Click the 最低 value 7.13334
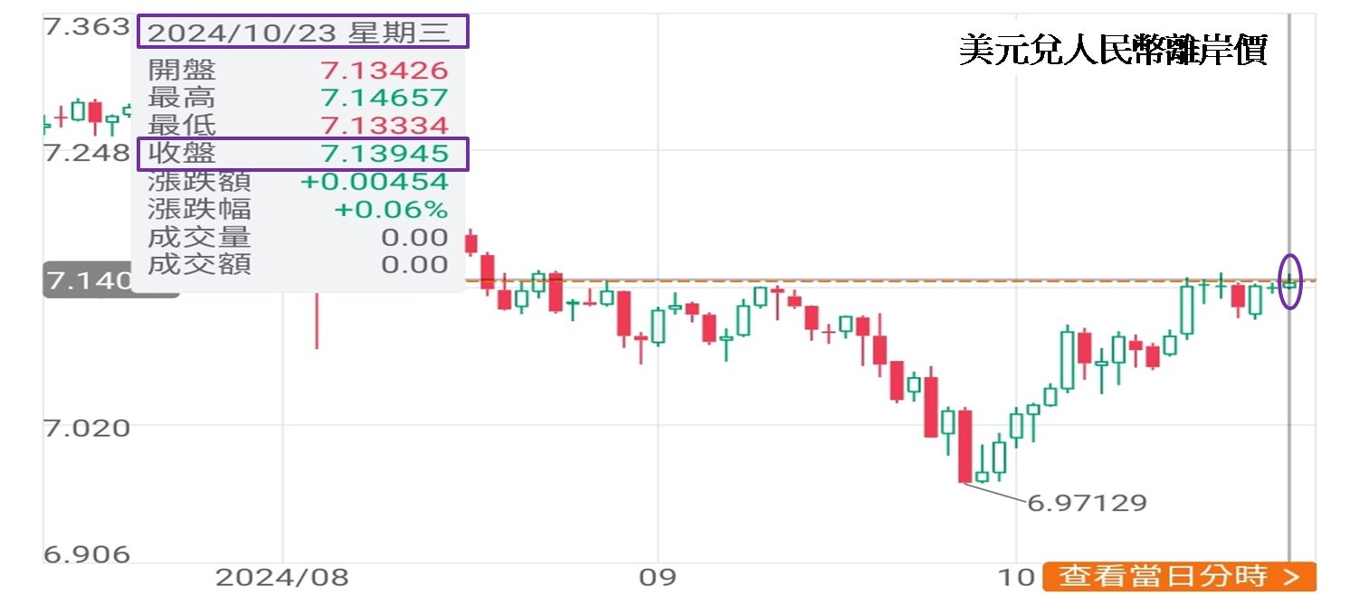 tap(384, 125)
